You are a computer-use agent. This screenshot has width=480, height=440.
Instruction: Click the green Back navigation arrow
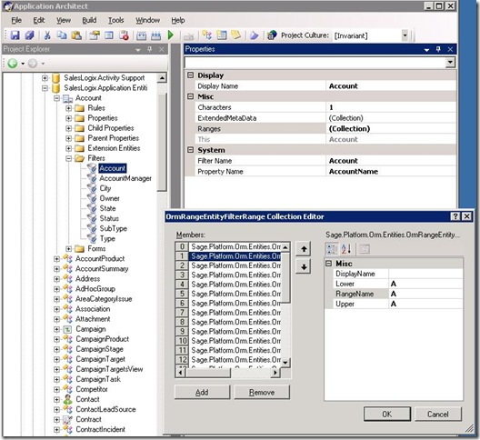click(x=13, y=64)
